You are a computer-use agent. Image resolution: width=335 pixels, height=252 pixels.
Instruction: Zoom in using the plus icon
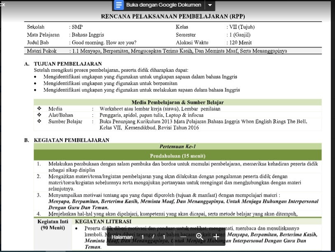(216, 237)
